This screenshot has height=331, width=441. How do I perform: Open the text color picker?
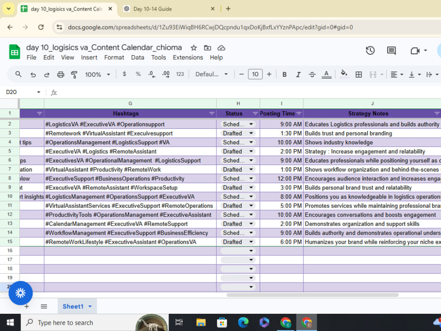coord(326,74)
